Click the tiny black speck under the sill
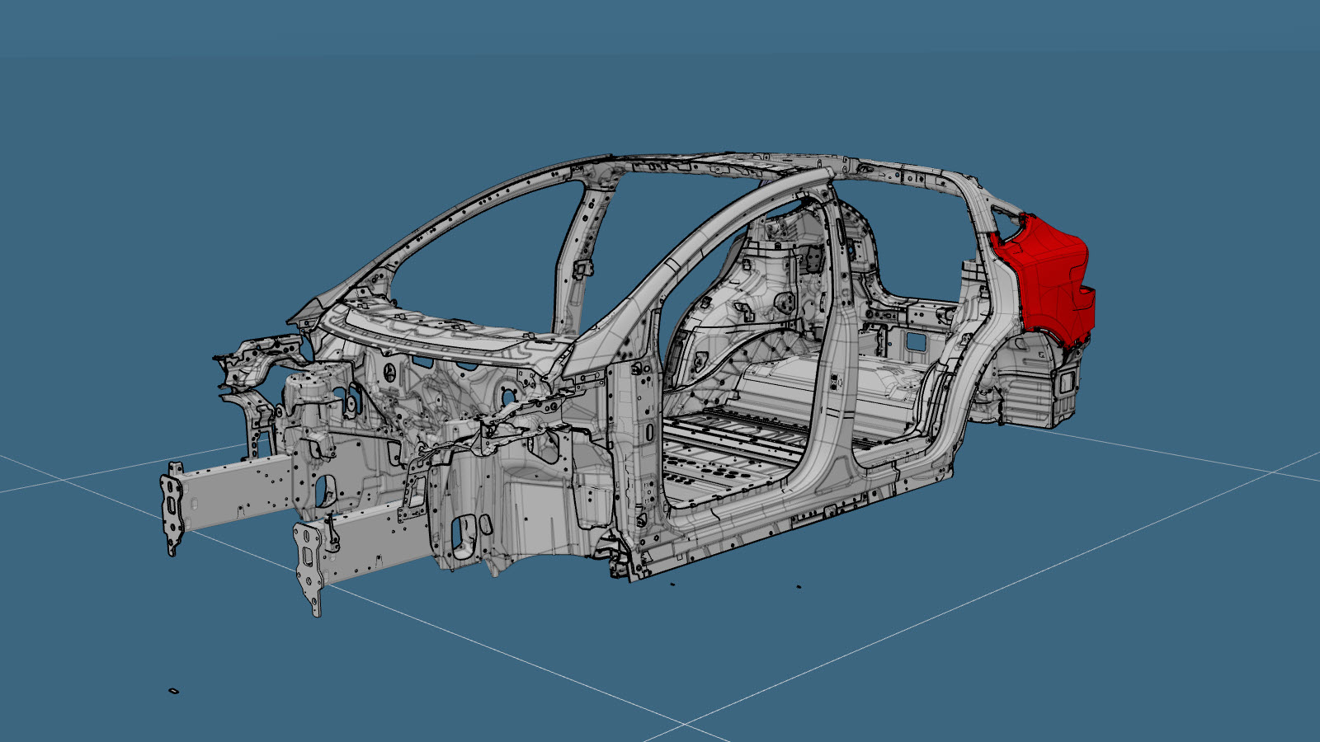 pyautogui.click(x=799, y=587)
